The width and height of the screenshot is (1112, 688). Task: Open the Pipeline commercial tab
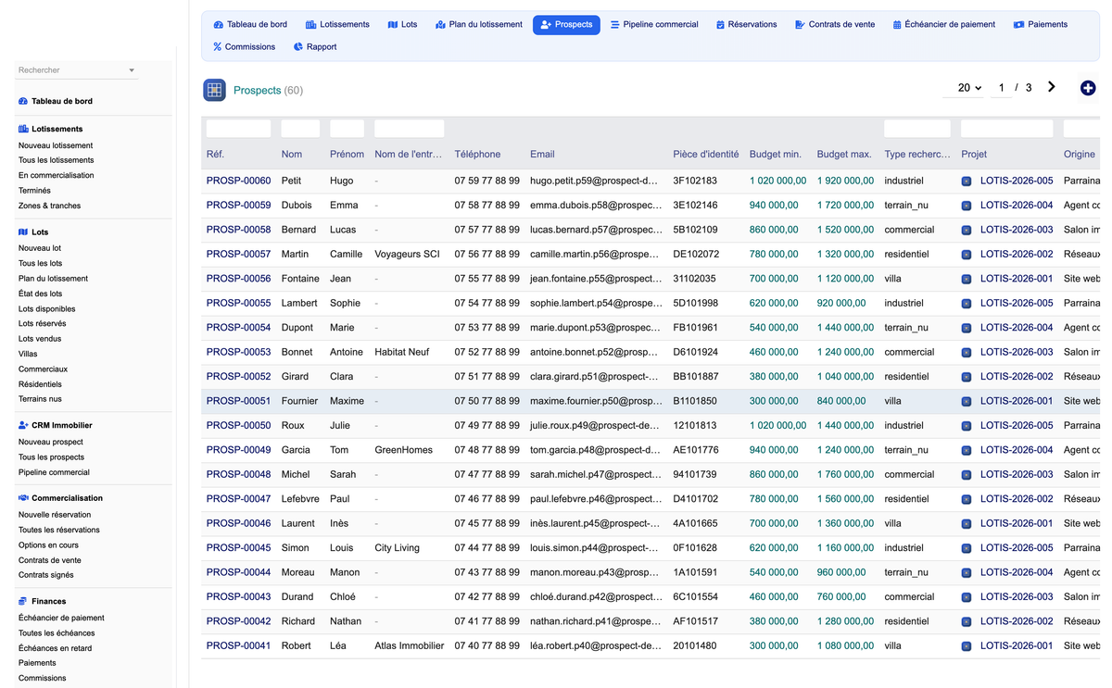point(654,25)
